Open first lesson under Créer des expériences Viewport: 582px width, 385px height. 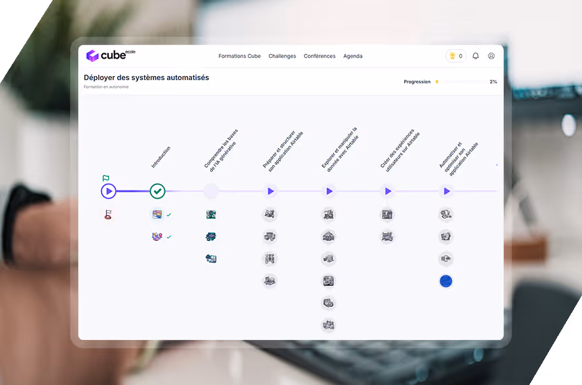tap(387, 215)
